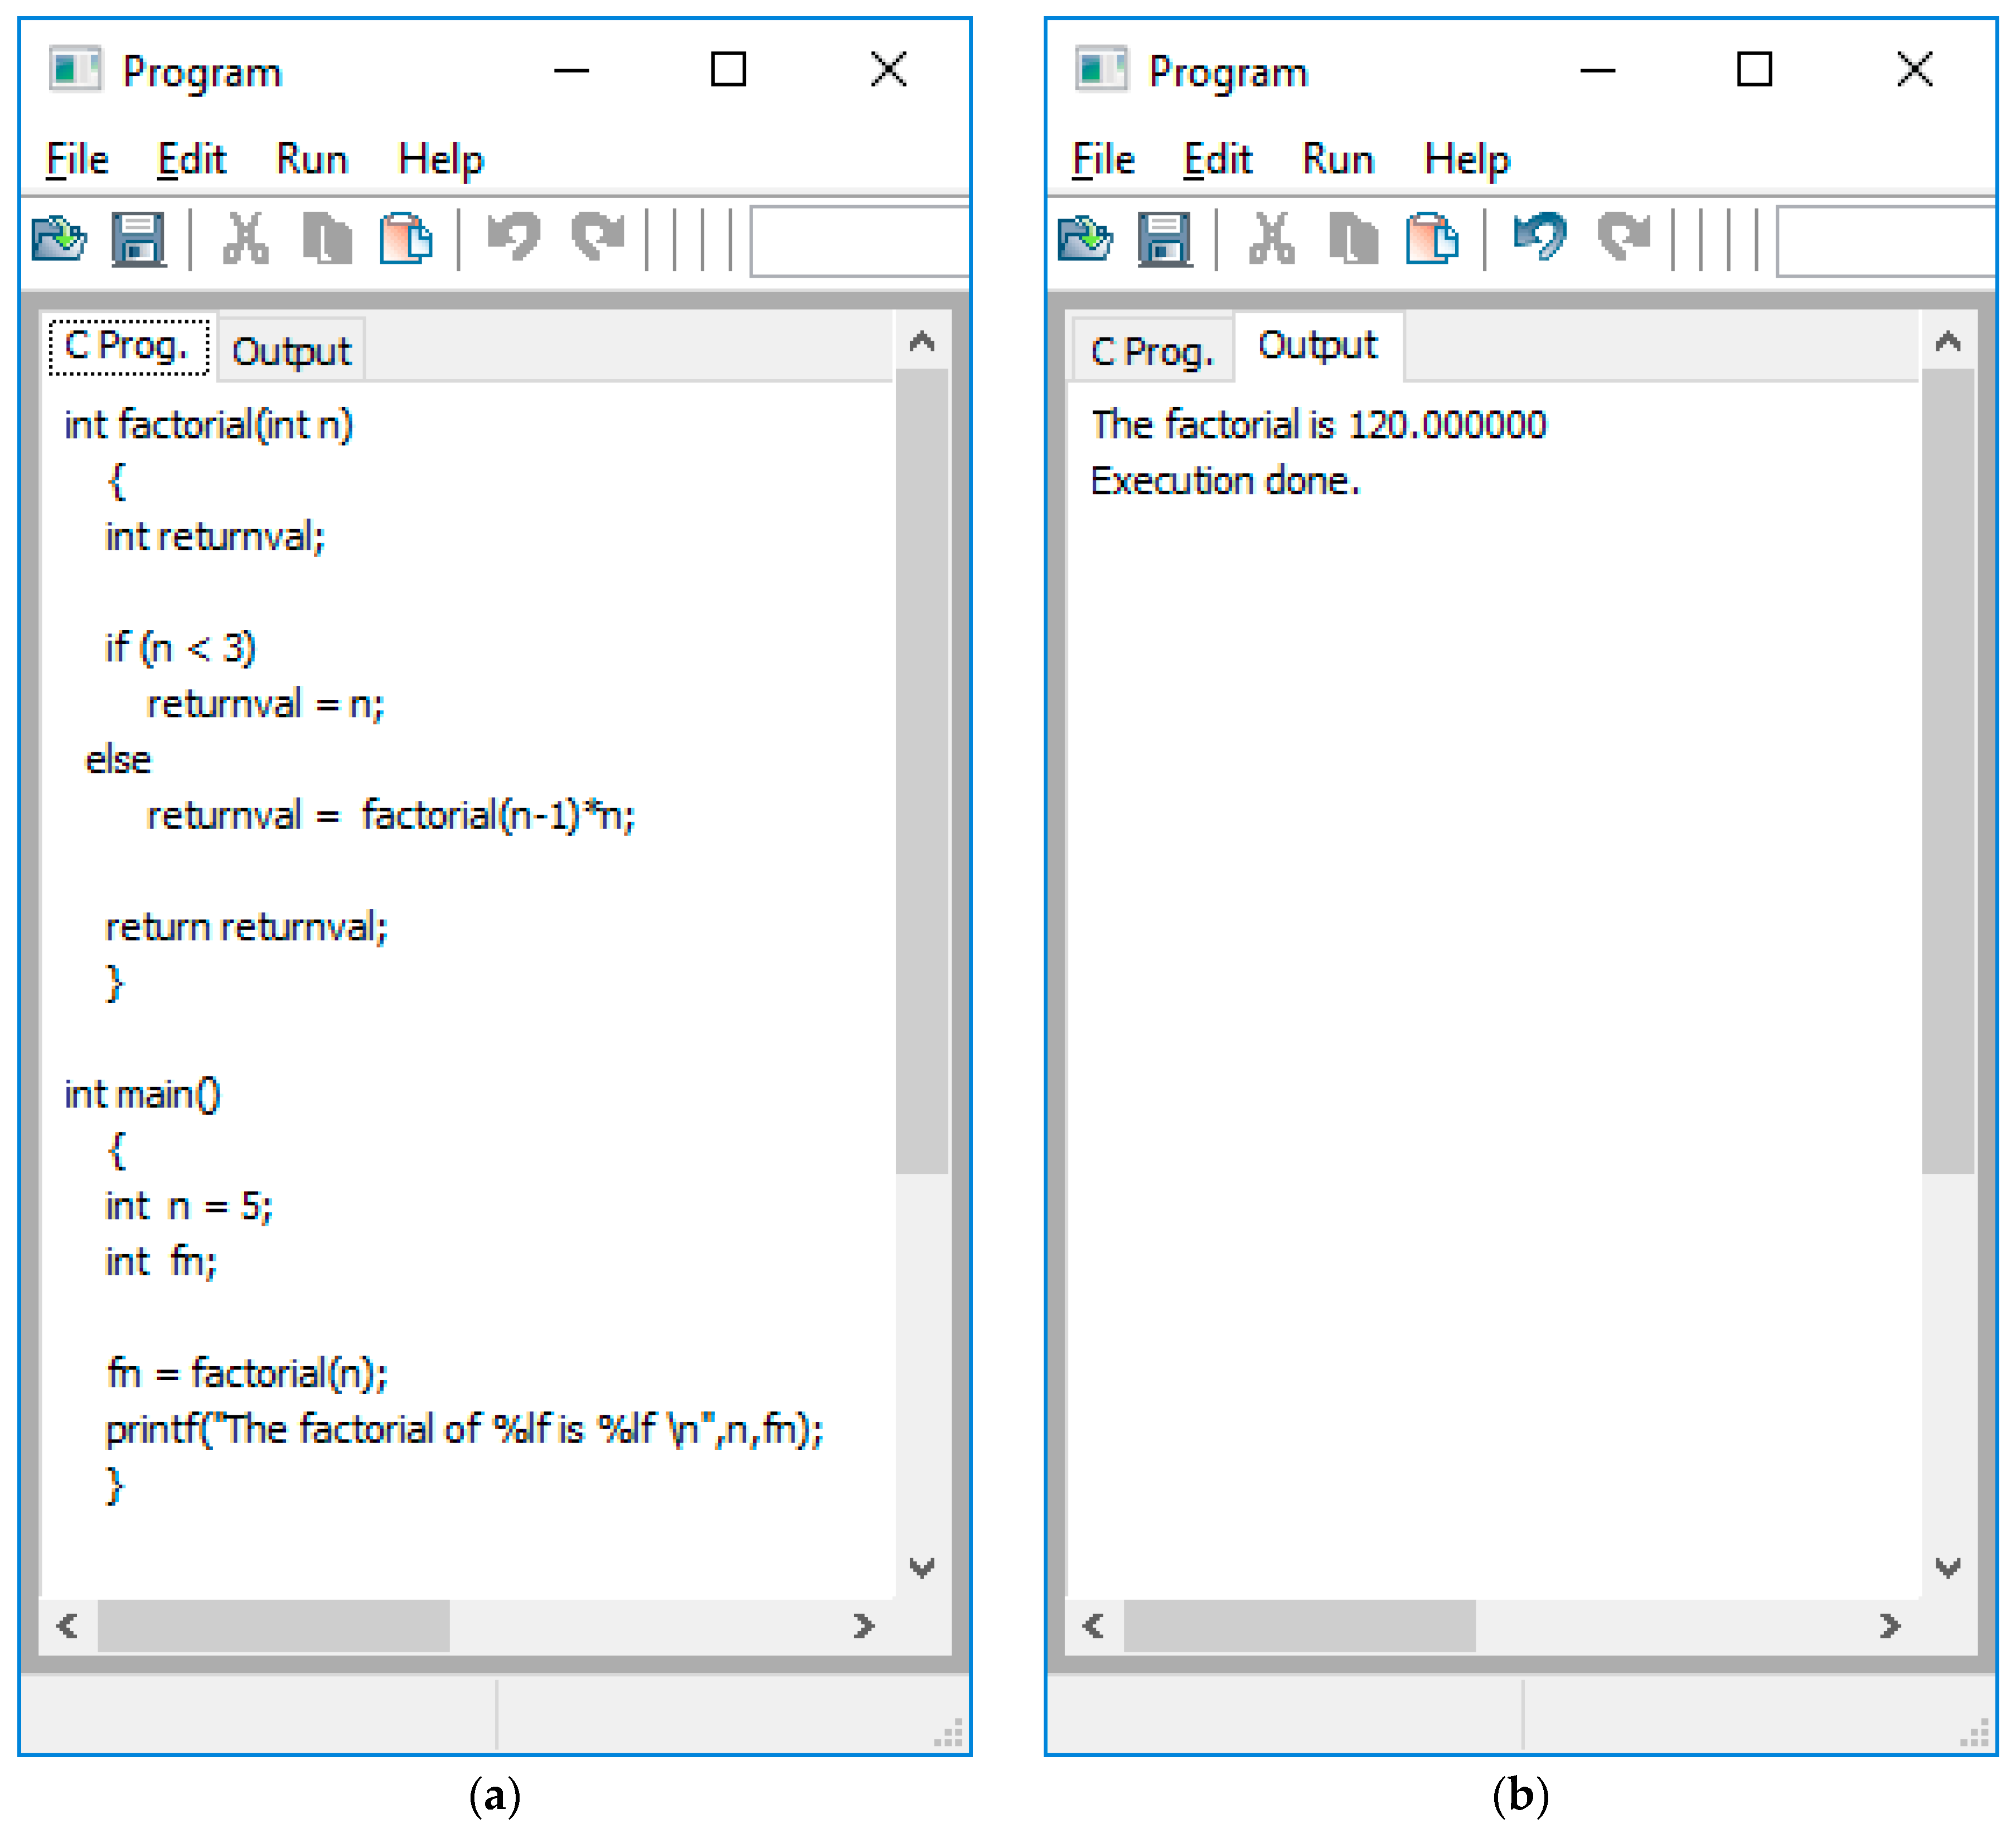Click the printf statement line
2016x1838 pixels.
pyautogui.click(x=465, y=1430)
